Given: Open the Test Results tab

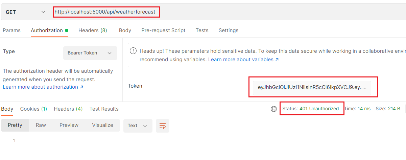Looking at the screenshot, I should 104,109.
